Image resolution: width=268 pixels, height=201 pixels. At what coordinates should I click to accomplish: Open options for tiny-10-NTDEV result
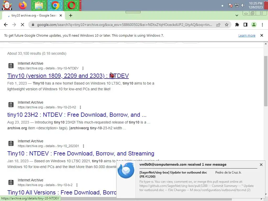[83, 68]
